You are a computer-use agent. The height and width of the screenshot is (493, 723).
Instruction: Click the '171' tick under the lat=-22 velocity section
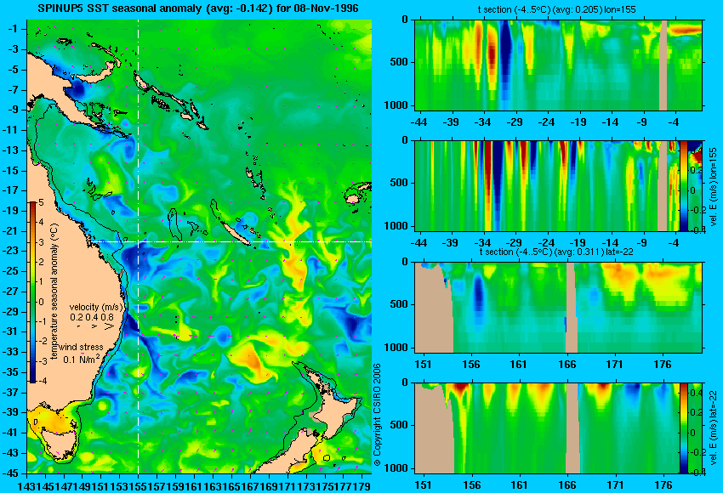(x=616, y=485)
